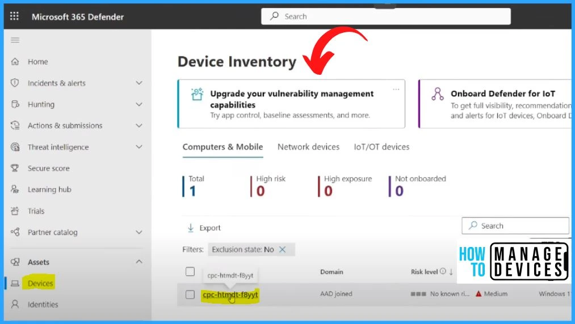The height and width of the screenshot is (324, 575).
Task: Collapse the Assets section chevron
Action: [139, 262]
